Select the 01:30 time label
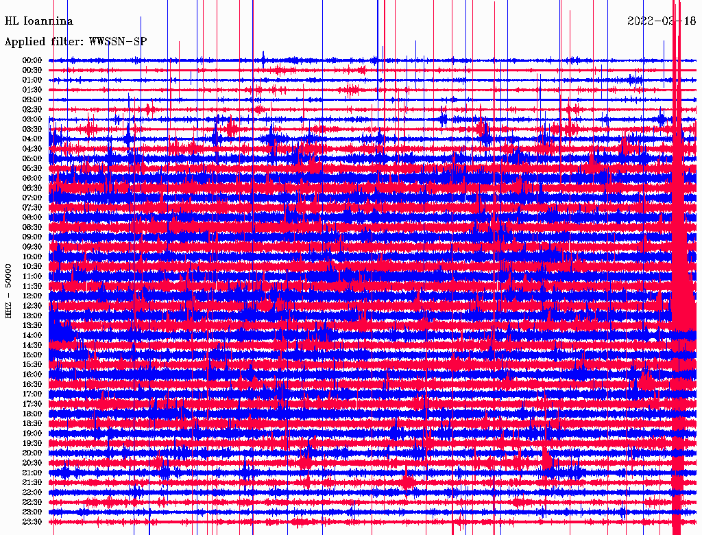The image size is (702, 535). [x=32, y=90]
